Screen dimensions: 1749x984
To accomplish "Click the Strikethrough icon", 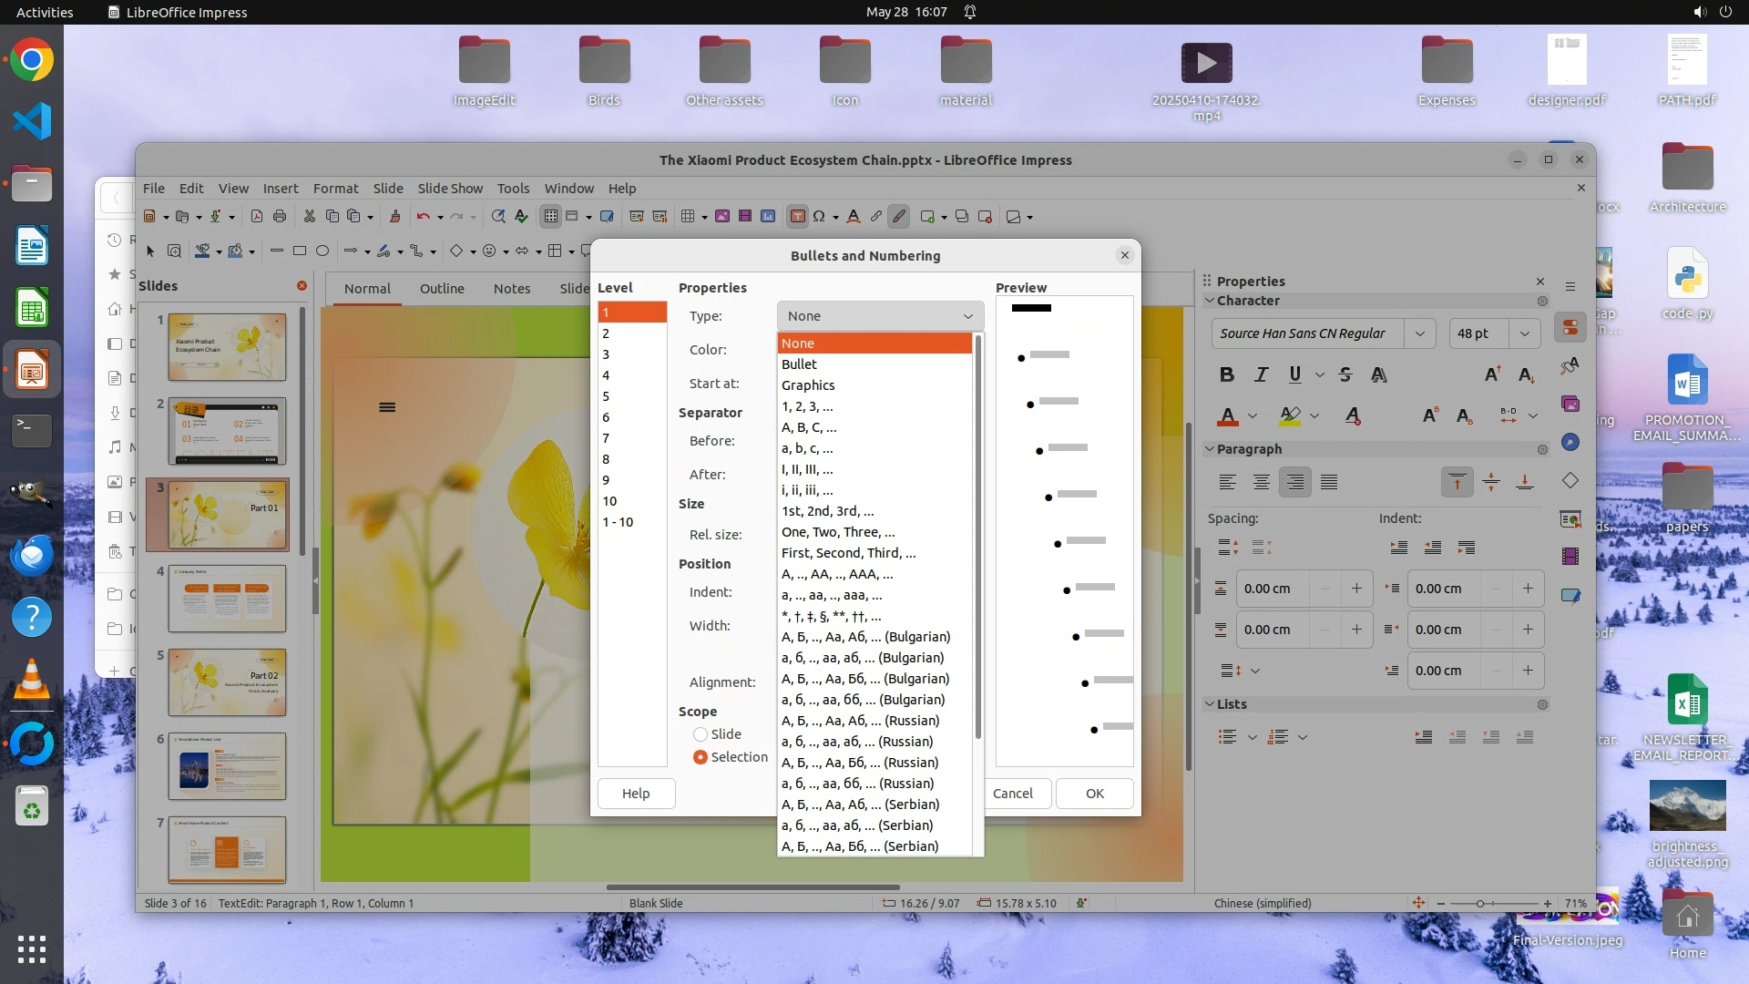I will click(1345, 374).
